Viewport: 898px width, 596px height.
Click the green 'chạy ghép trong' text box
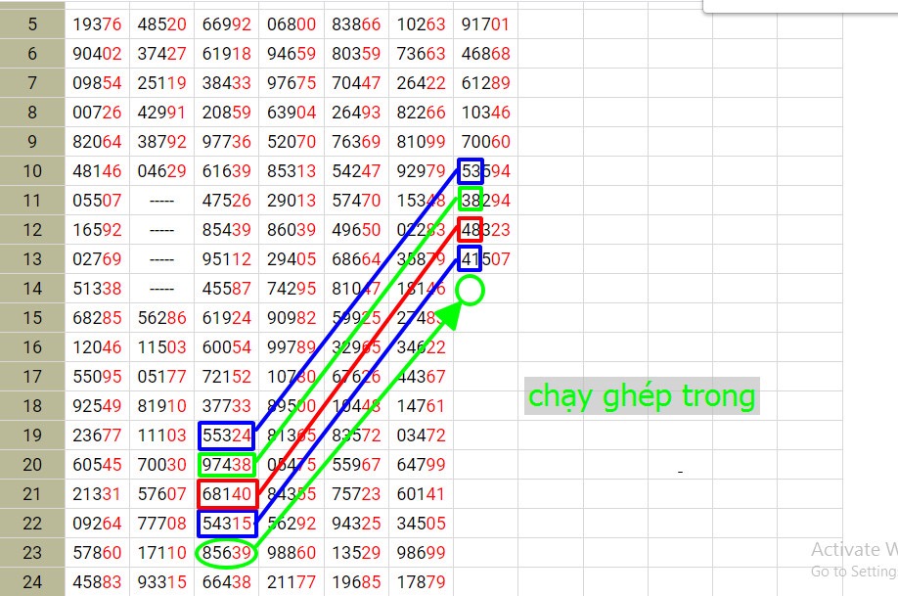point(642,396)
